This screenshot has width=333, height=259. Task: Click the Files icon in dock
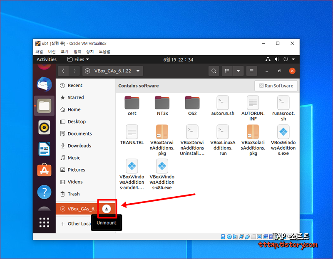pyautogui.click(x=44, y=106)
